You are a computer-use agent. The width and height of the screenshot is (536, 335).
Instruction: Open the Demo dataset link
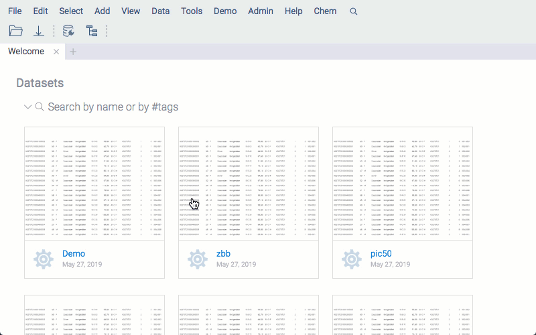click(x=74, y=254)
